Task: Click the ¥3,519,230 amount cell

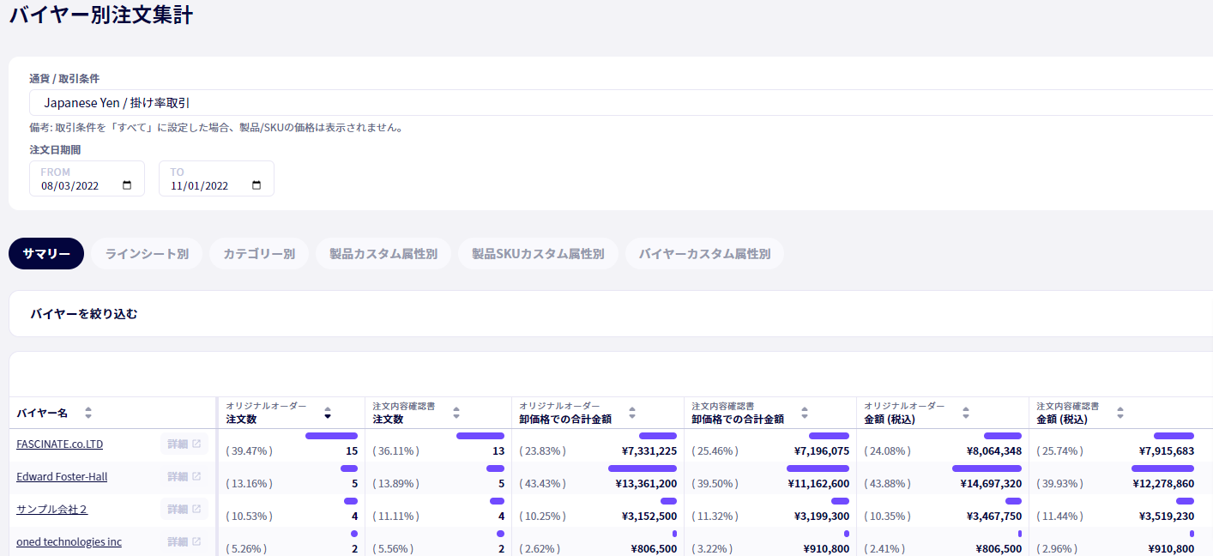Action: coord(1167,516)
